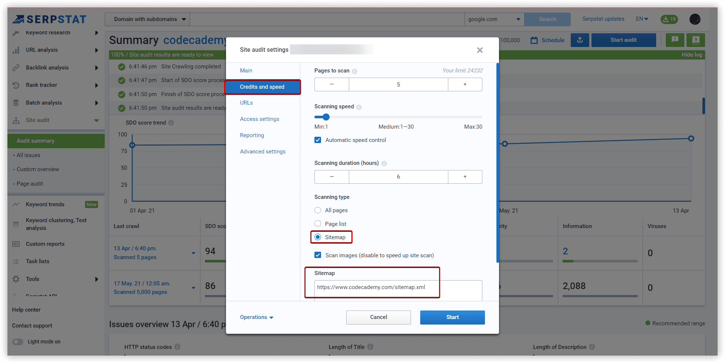The image size is (725, 363).
Task: Click the downloads counter badge showing 19
Action: coord(670,19)
